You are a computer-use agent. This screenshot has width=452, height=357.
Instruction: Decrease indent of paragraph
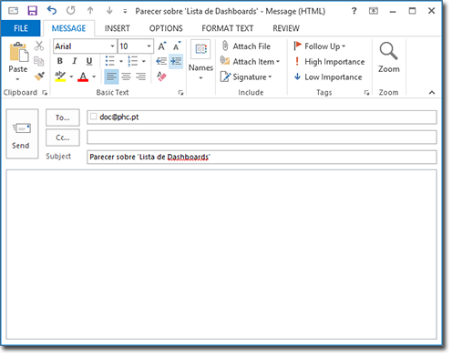click(x=161, y=61)
